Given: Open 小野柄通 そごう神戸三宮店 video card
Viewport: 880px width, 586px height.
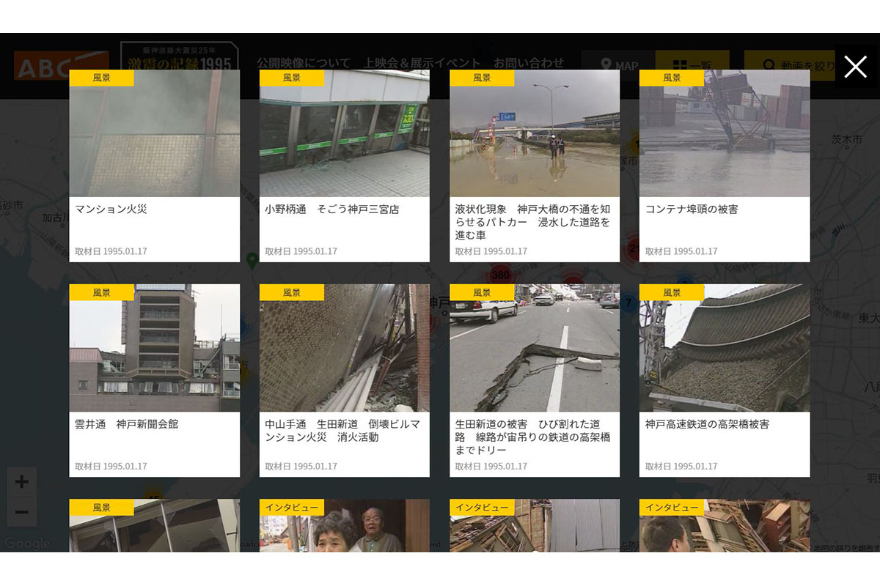Looking at the screenshot, I should (344, 166).
